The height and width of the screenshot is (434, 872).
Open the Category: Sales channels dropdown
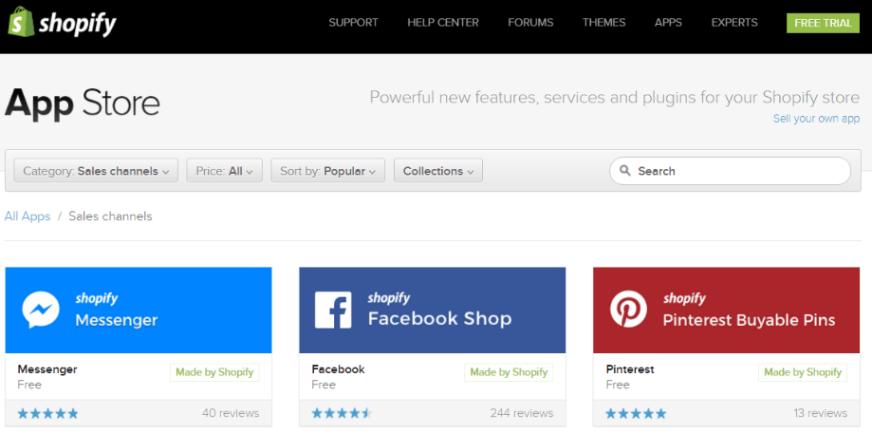point(96,170)
